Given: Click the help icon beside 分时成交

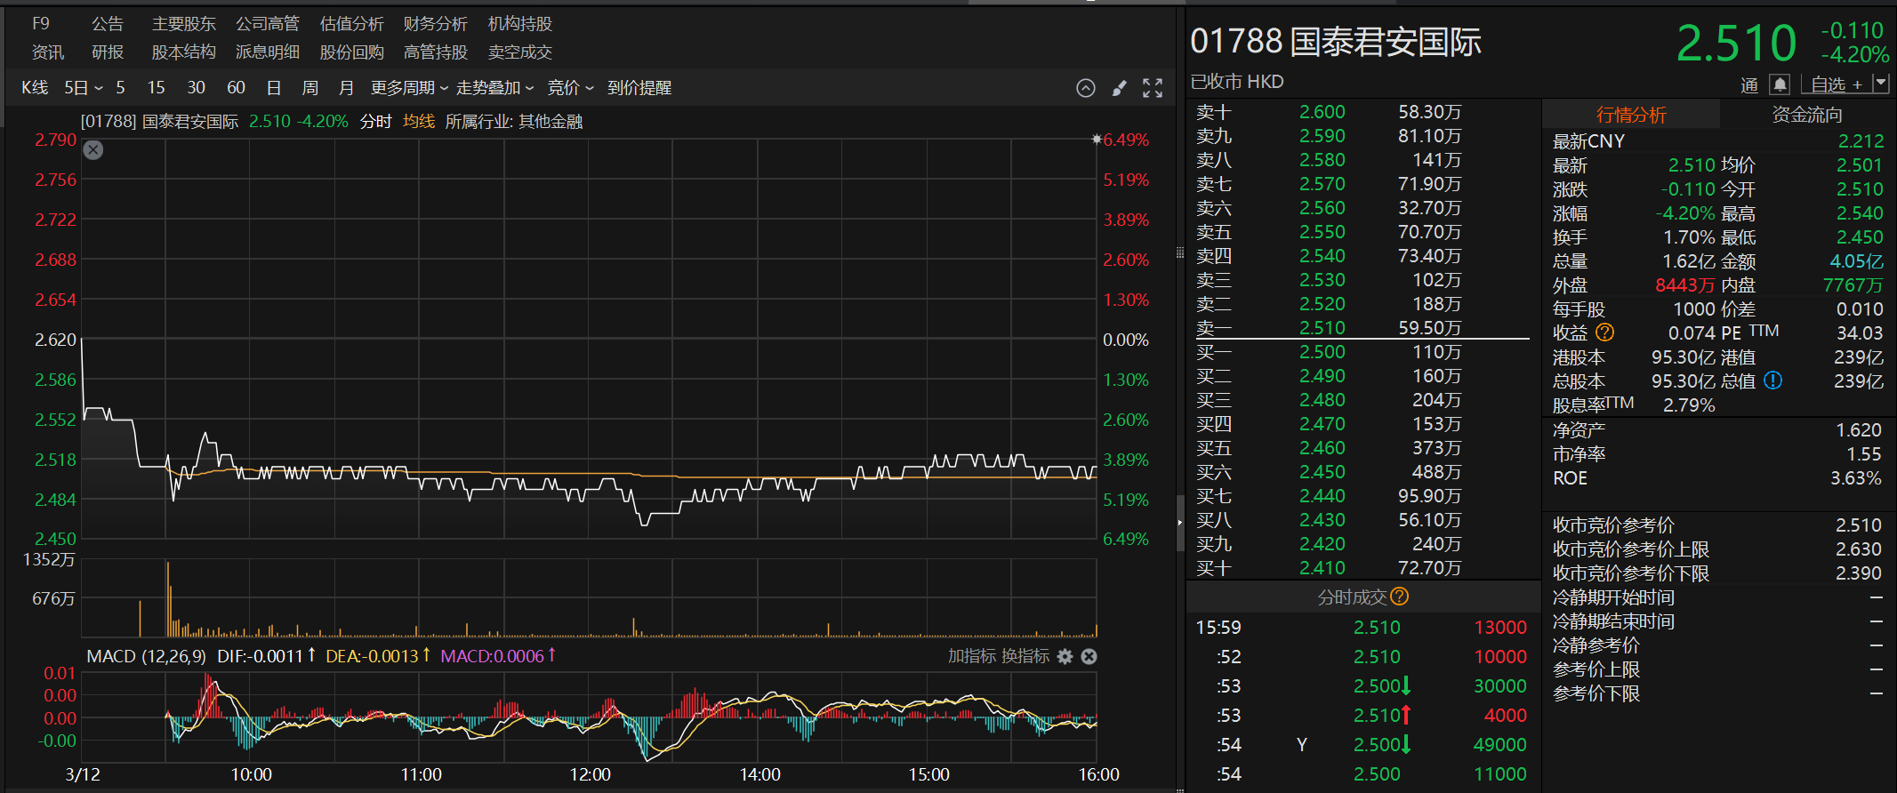Looking at the screenshot, I should [1400, 597].
